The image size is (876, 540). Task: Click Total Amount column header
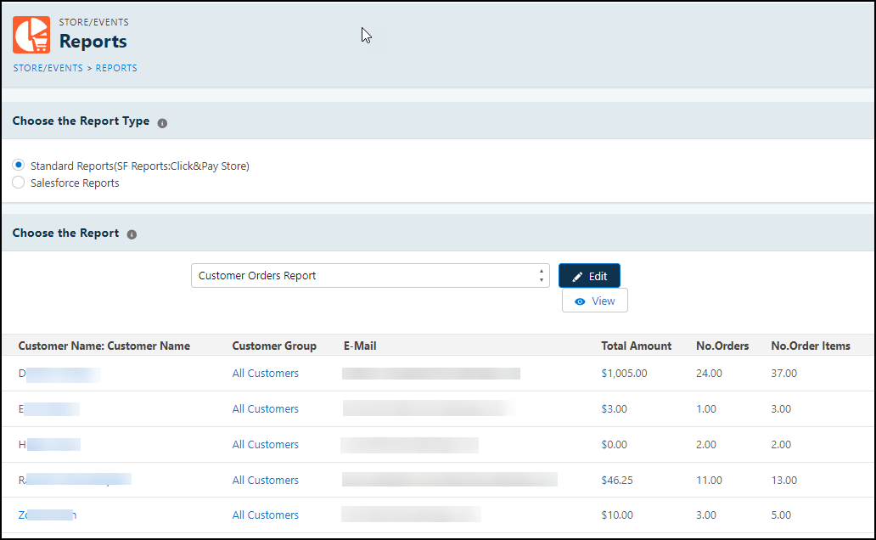(x=636, y=346)
